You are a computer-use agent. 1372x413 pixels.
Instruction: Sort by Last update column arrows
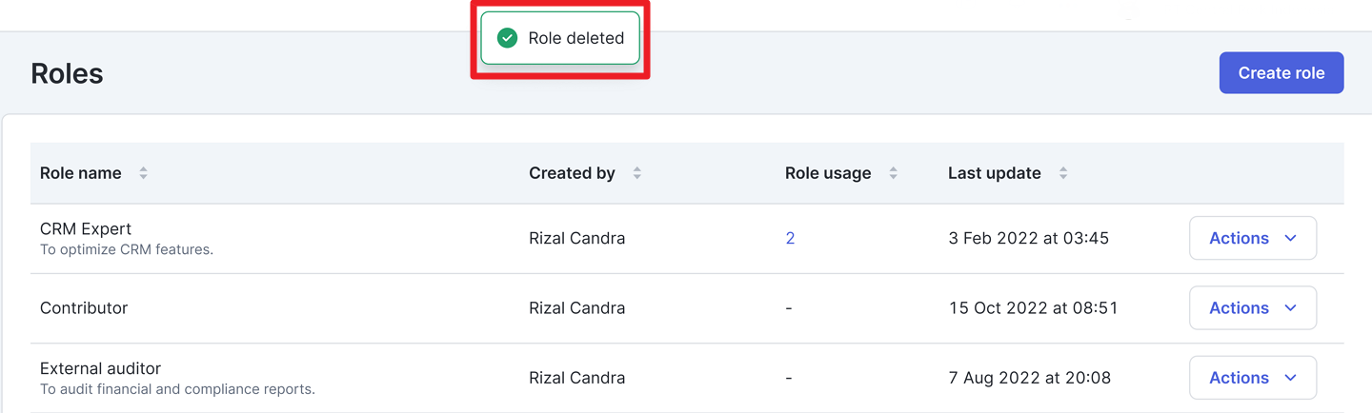pos(1062,173)
